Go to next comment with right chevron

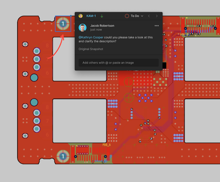[157, 16]
